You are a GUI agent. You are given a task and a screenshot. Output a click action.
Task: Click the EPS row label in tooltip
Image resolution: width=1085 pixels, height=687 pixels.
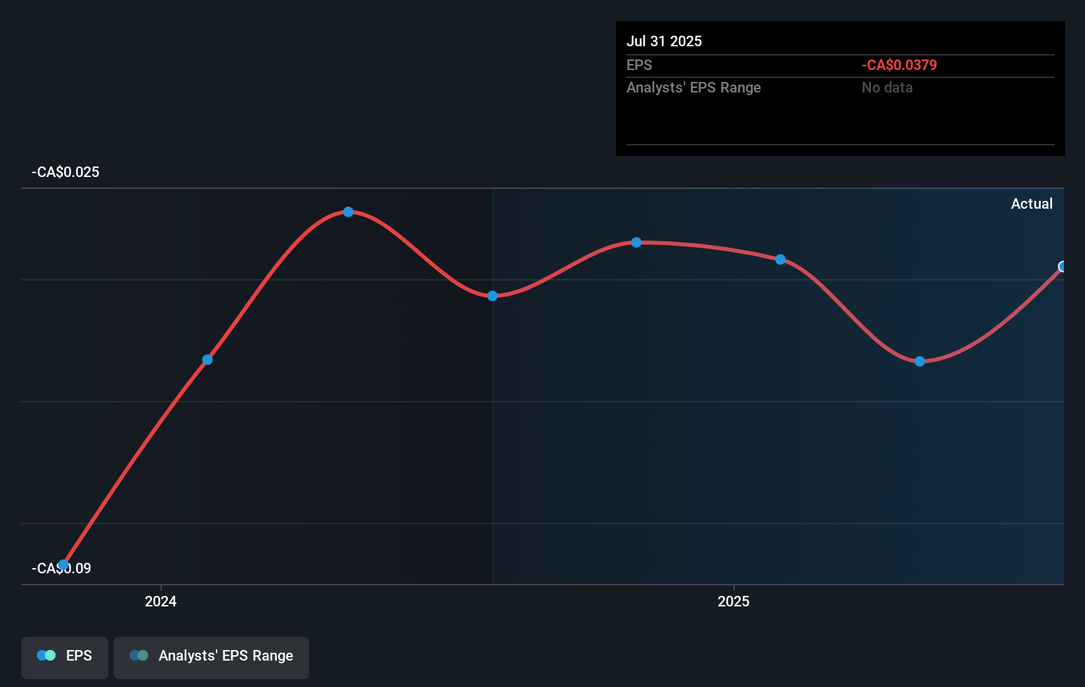click(x=639, y=65)
